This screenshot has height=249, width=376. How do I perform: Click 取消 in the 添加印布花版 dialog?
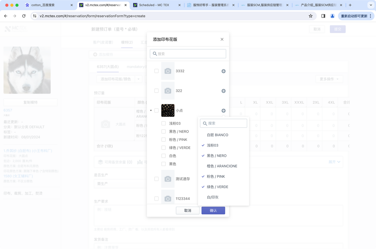coord(188,210)
